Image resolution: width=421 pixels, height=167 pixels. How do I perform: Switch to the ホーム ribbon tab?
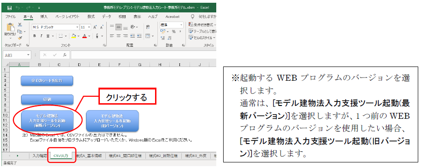(x=28, y=17)
